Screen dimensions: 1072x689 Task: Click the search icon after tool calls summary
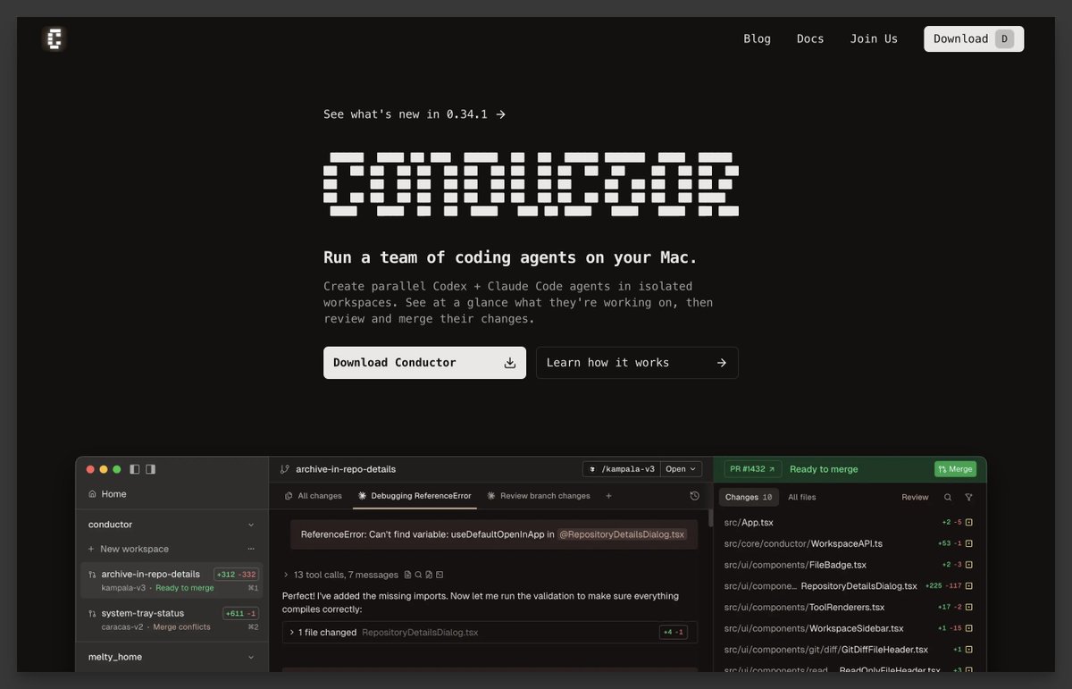pyautogui.click(x=419, y=575)
